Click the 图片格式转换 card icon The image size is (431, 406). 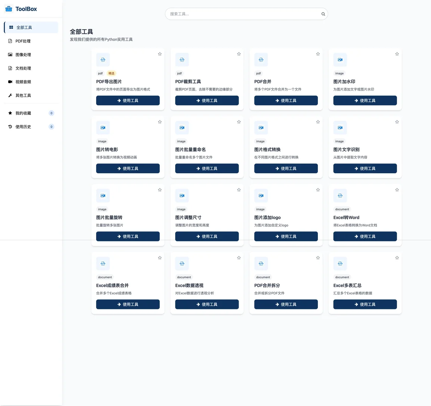tap(261, 128)
